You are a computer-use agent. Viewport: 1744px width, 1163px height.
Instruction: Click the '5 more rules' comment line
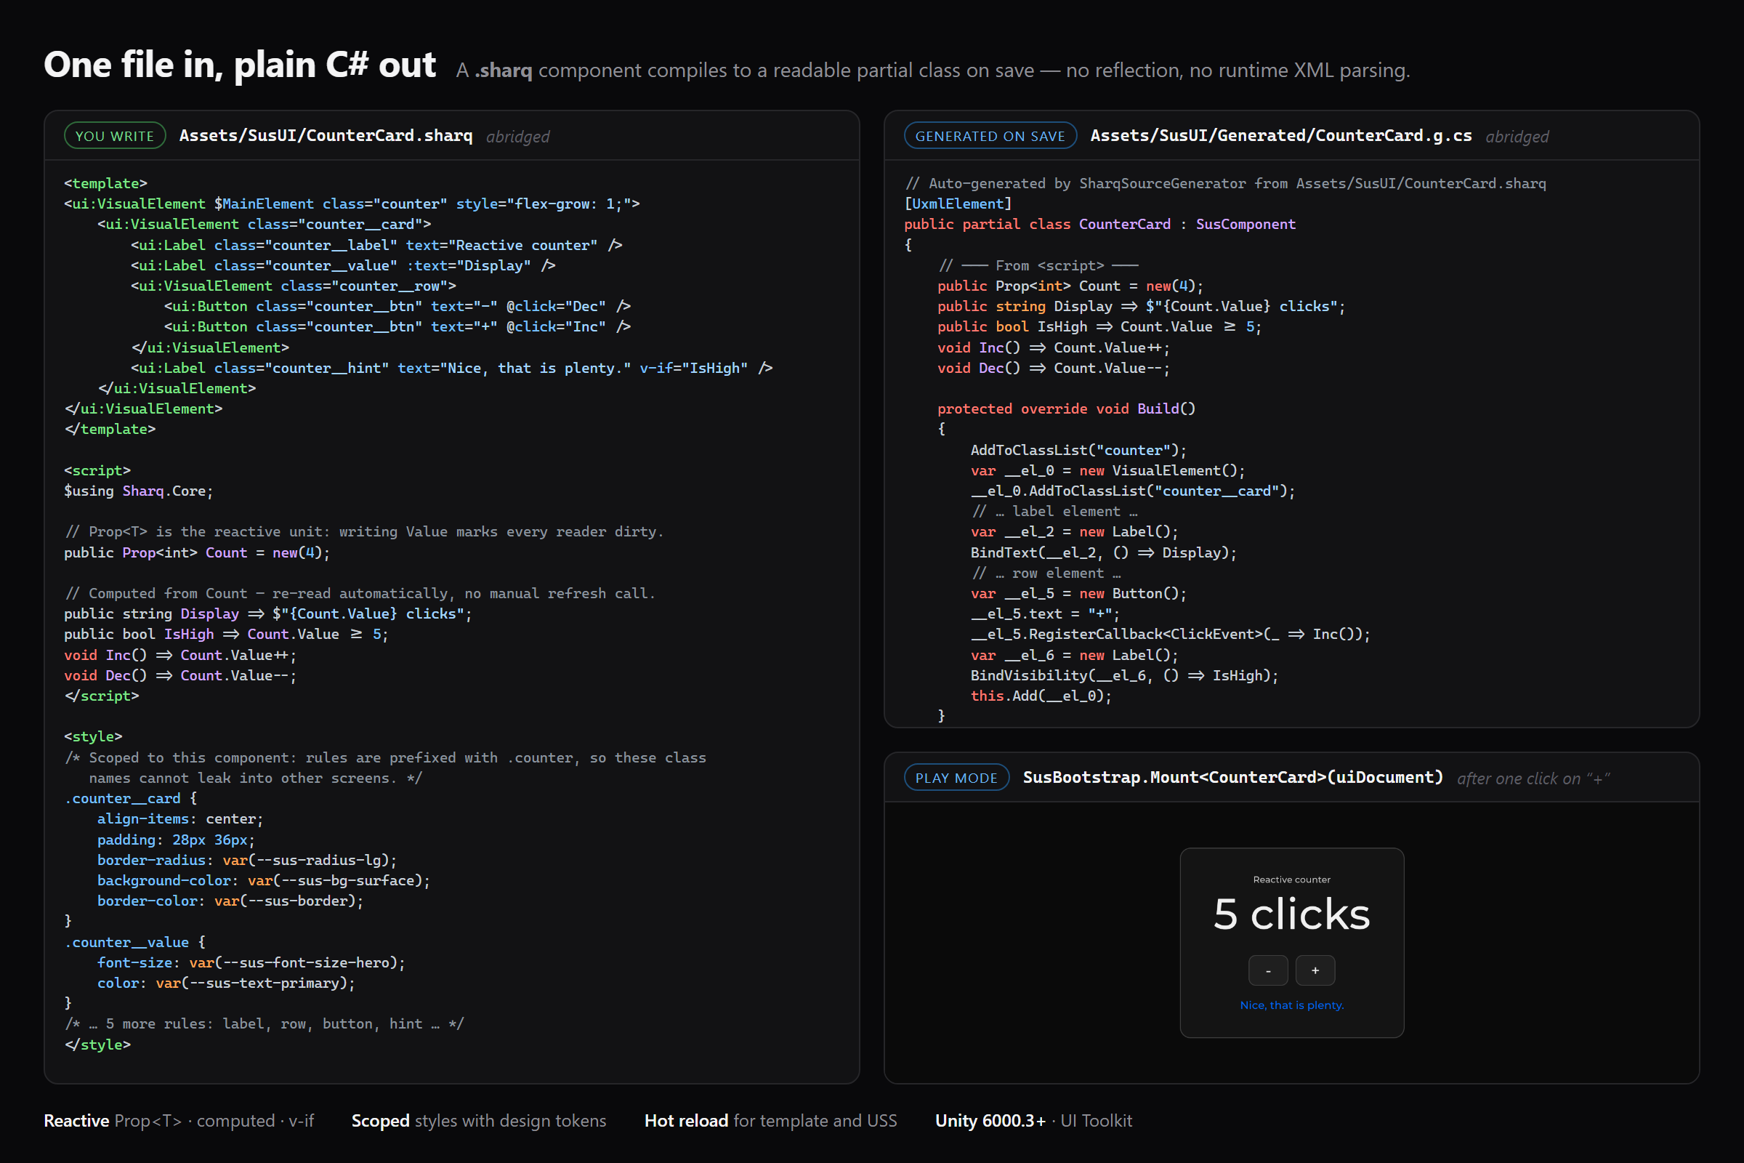[x=265, y=1023]
